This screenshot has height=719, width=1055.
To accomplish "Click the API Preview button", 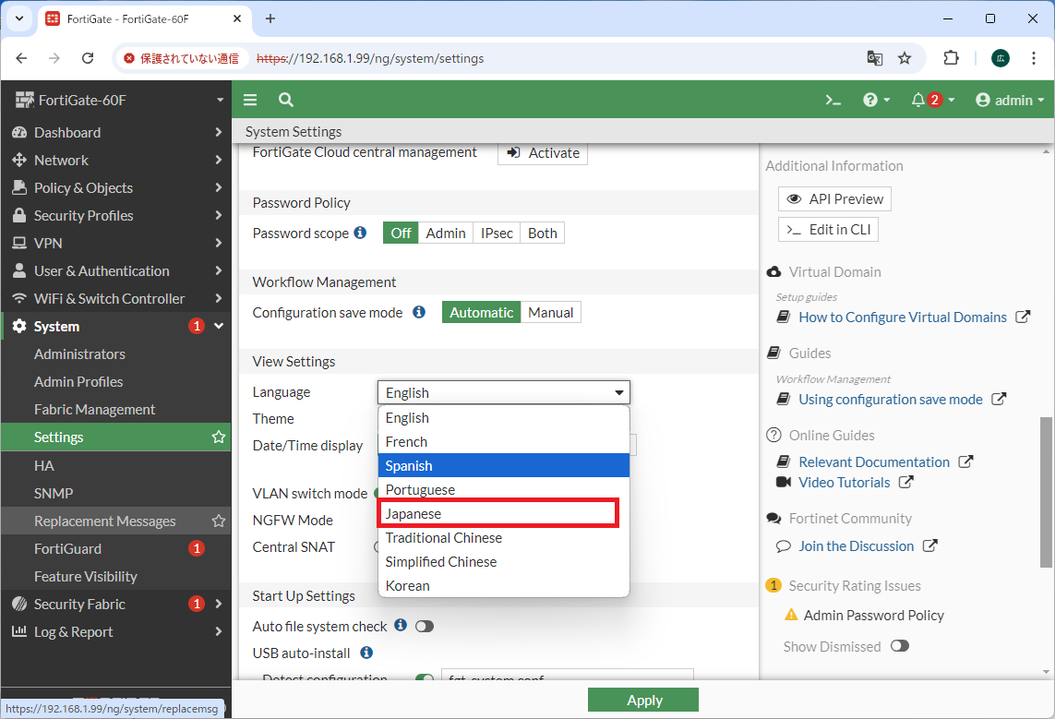I will click(x=834, y=199).
